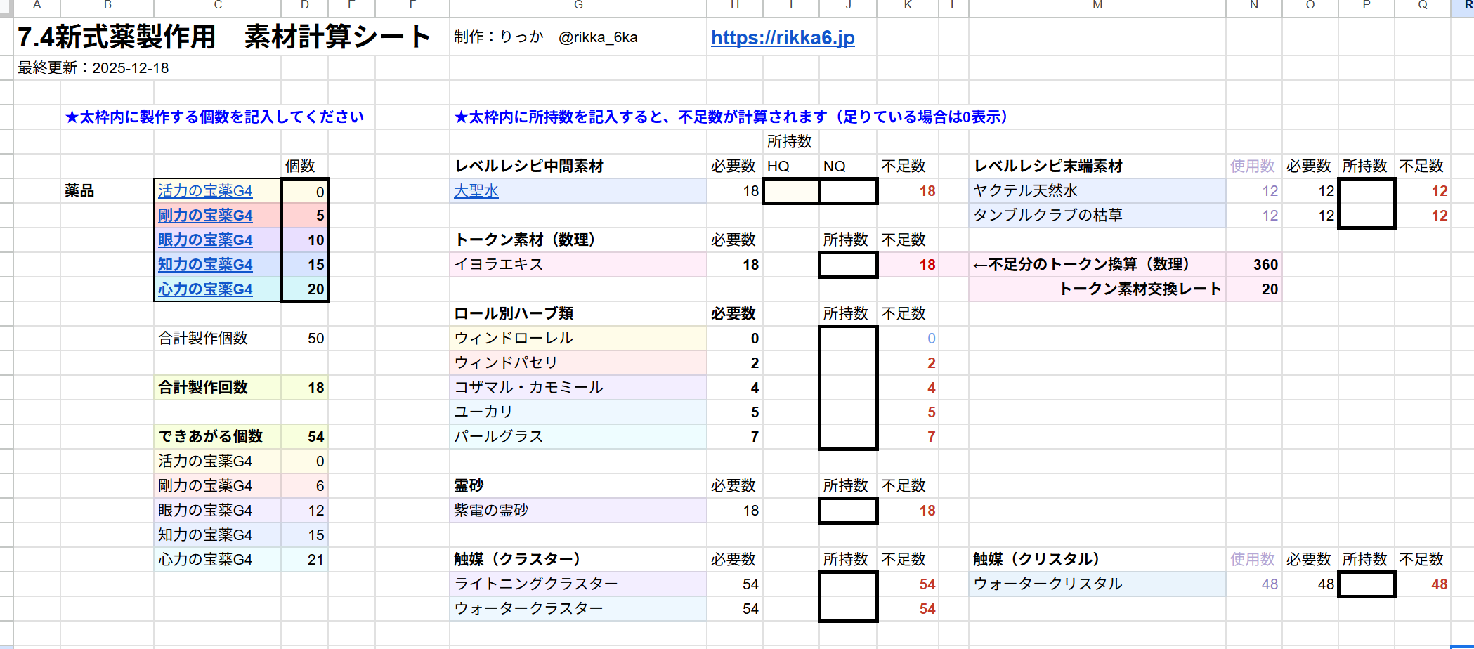Click the 知力の宝薬G4 link
1474x649 pixels.
(204, 265)
